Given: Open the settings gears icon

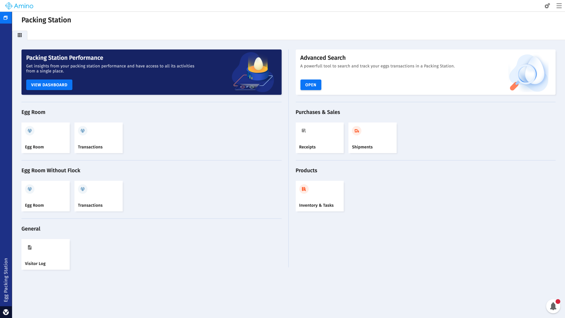Looking at the screenshot, I should pyautogui.click(x=547, y=6).
